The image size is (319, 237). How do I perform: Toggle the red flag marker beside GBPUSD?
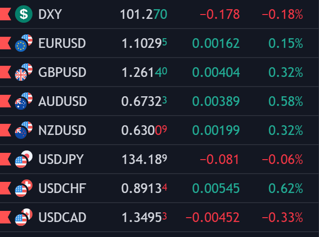[x=5, y=73]
